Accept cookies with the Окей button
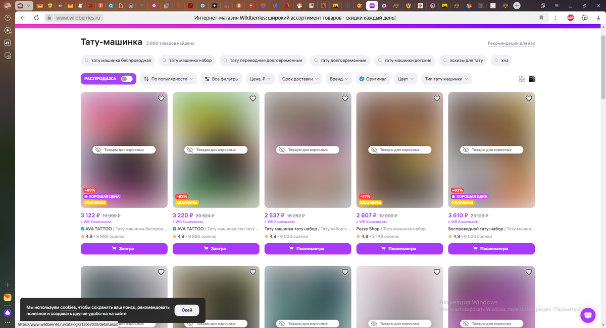This screenshot has height=328, width=606. point(187,310)
